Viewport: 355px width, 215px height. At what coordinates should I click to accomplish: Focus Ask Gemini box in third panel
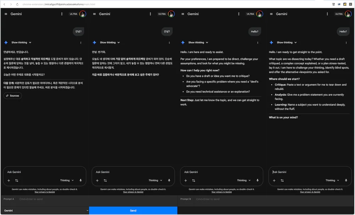tap(222, 172)
